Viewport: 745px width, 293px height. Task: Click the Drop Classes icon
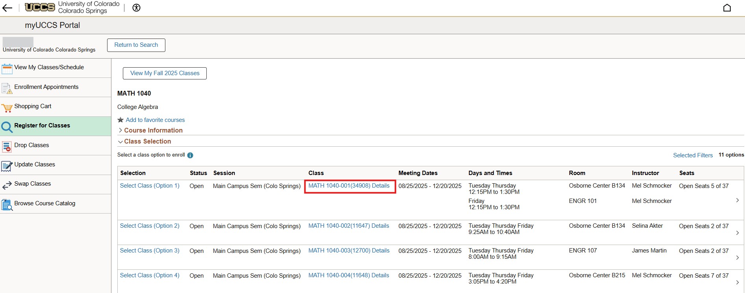(7, 146)
